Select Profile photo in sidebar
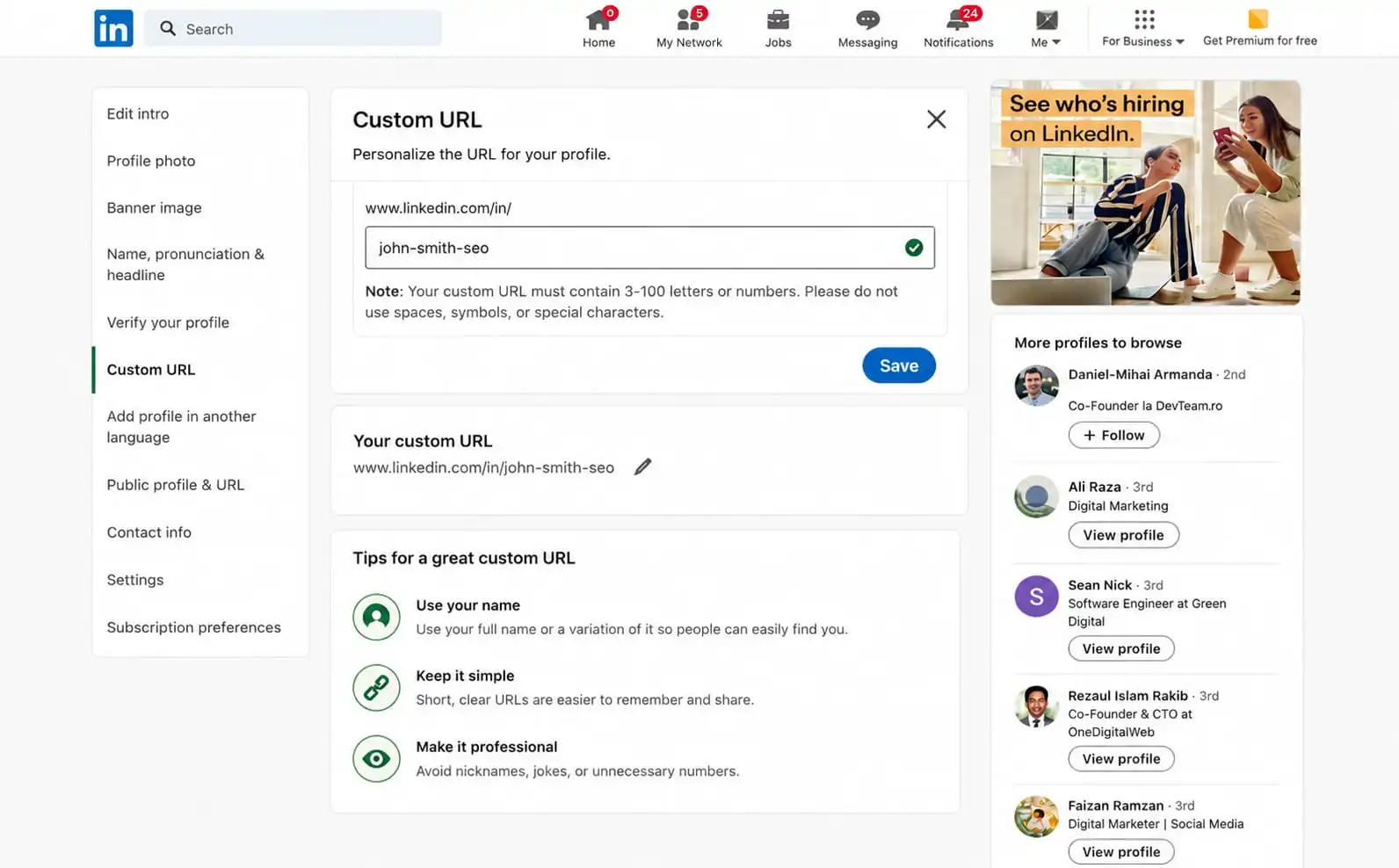This screenshot has height=868, width=1399. 151,161
